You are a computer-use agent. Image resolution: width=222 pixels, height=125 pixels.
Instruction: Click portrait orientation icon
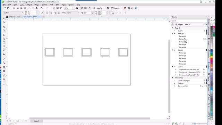47,13
